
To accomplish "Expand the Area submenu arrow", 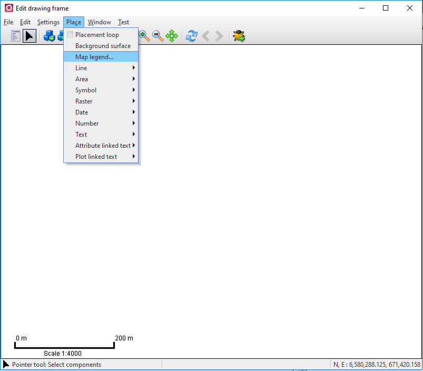I will (133, 79).
